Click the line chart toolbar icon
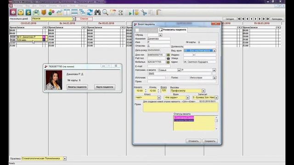The width and height of the screenshot is (294, 165). point(59,12)
